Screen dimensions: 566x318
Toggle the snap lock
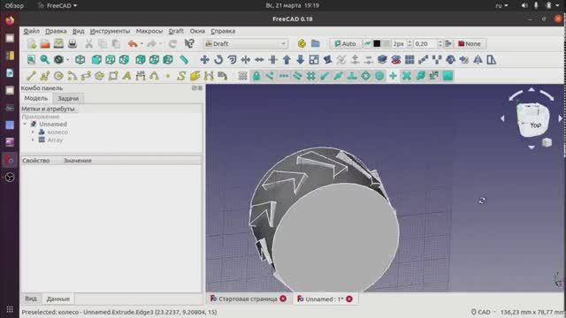[x=256, y=76]
